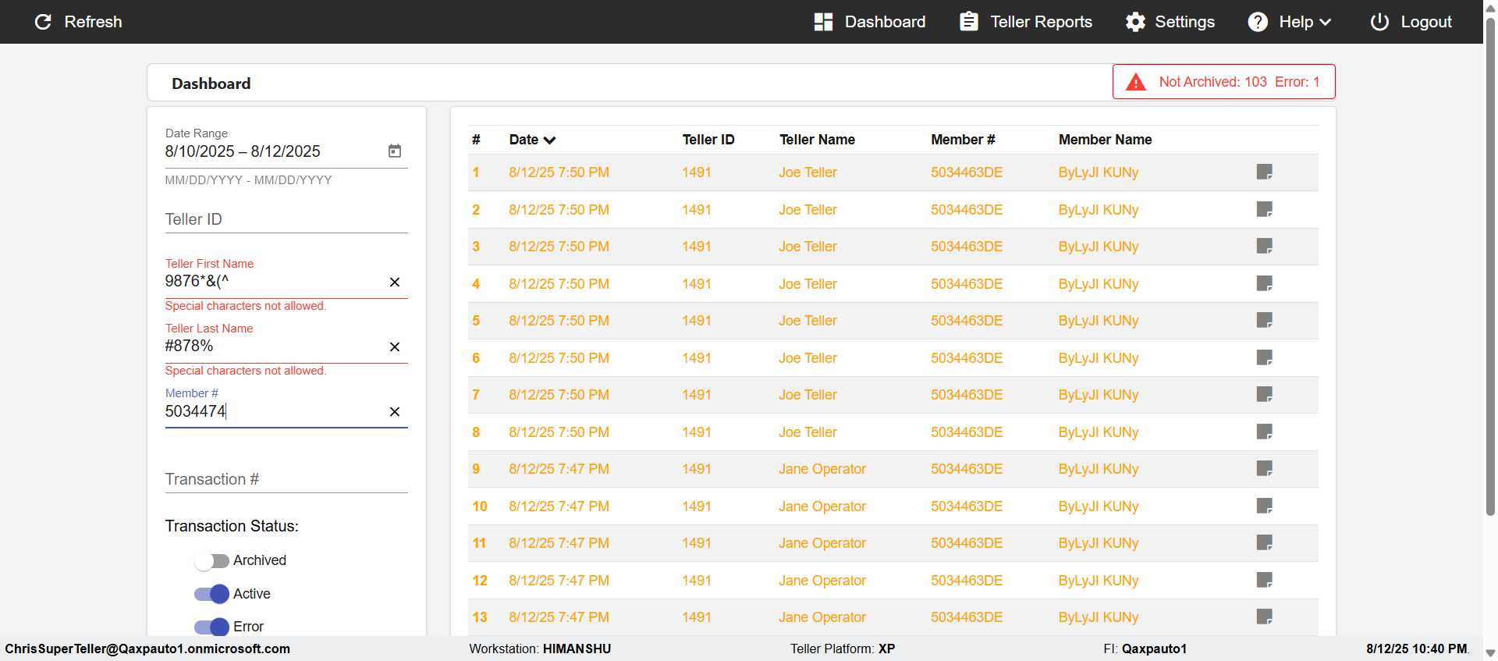Screen dimensions: 1498x661
Task: Click the Teller Last Name text field
Action: 275,346
